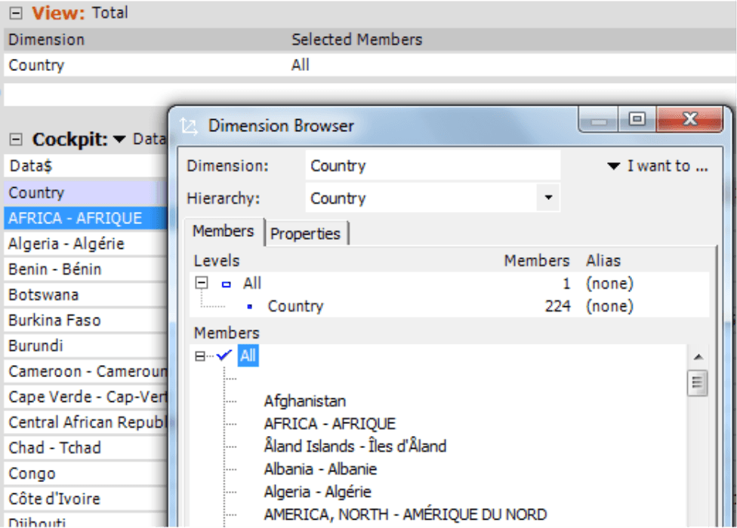Minimize the Dimension Browser window
Viewport: 737px width, 528px height.
click(598, 120)
